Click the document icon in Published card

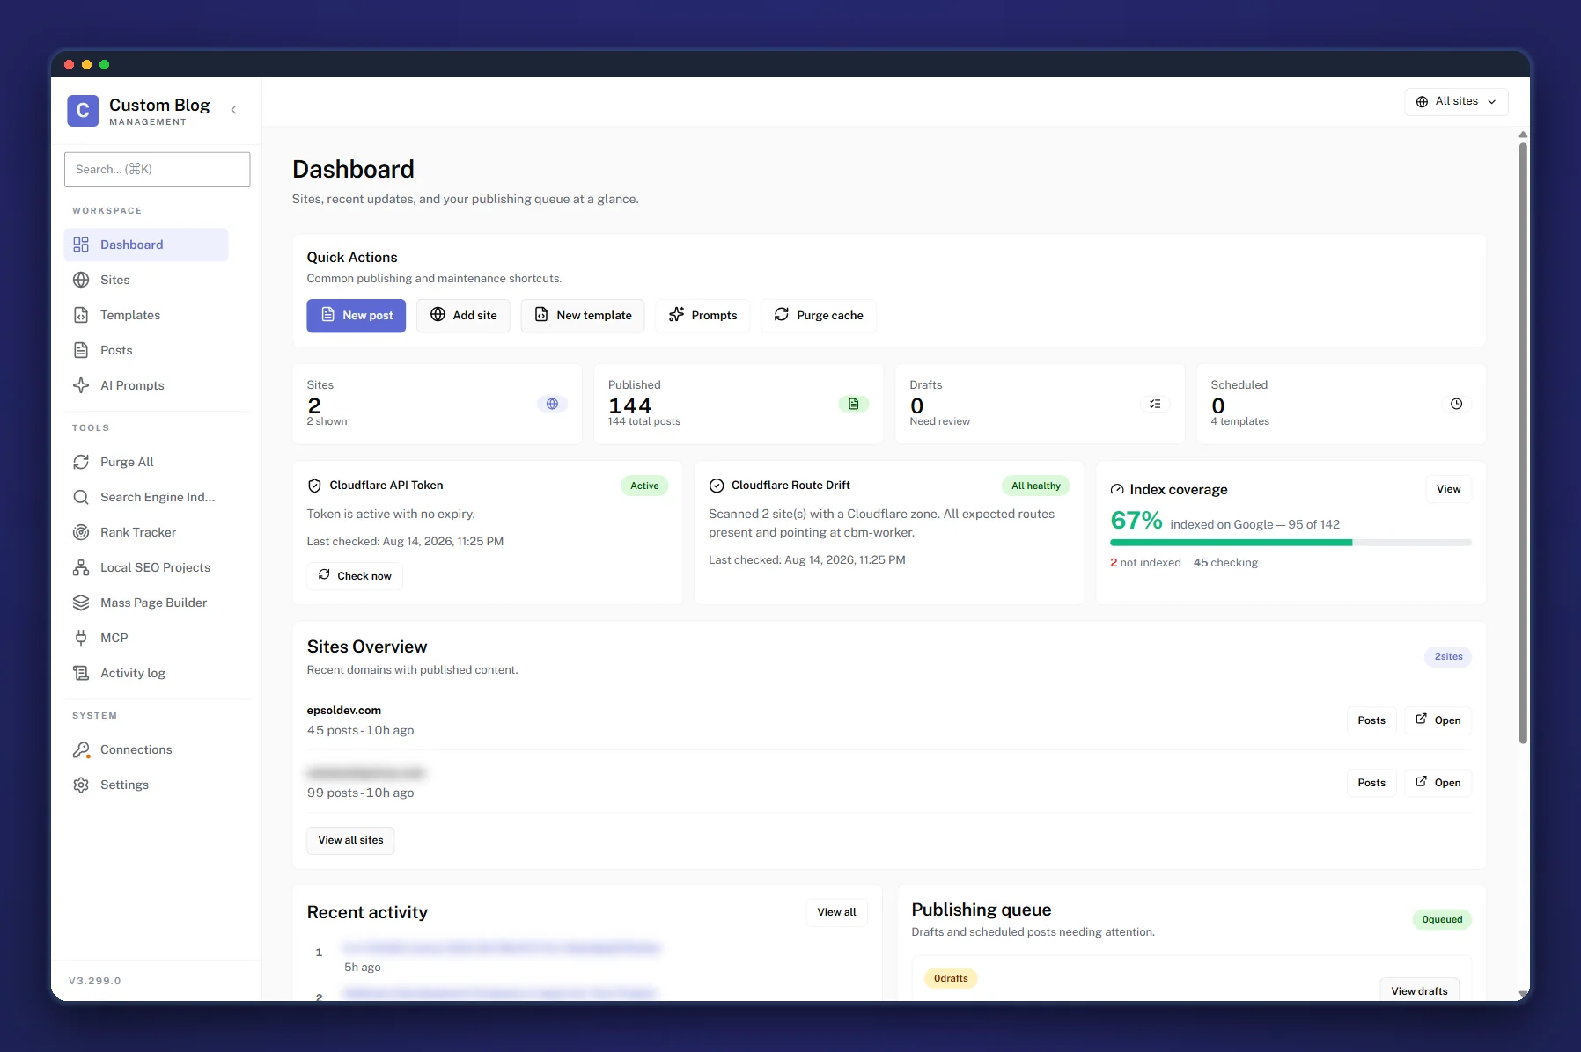854,404
